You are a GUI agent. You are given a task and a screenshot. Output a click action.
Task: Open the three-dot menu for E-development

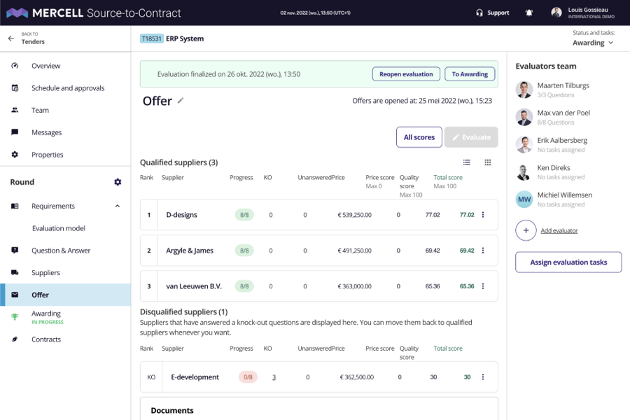pos(483,377)
